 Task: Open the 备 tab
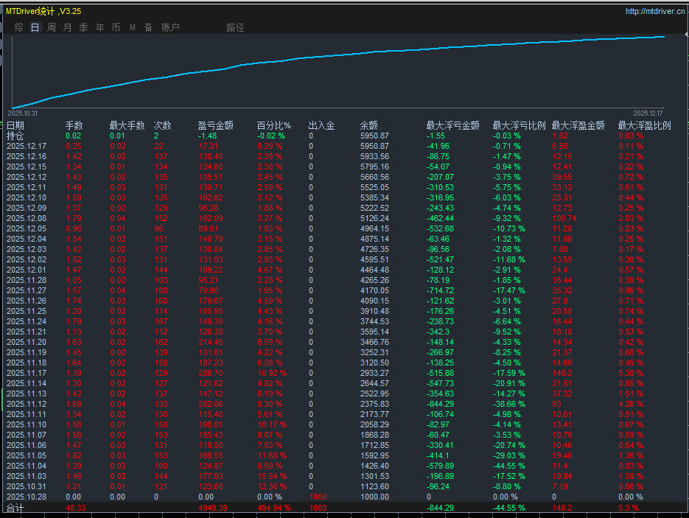click(148, 27)
